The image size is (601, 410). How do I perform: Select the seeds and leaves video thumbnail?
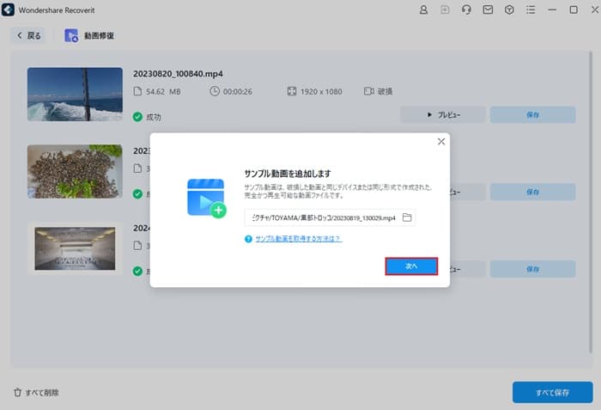coord(76,172)
